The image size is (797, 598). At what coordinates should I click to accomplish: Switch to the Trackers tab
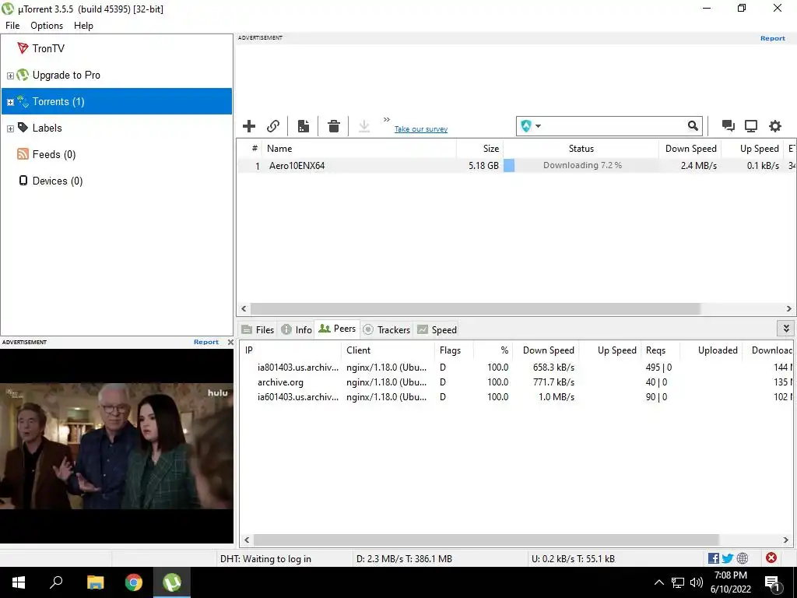(386, 329)
